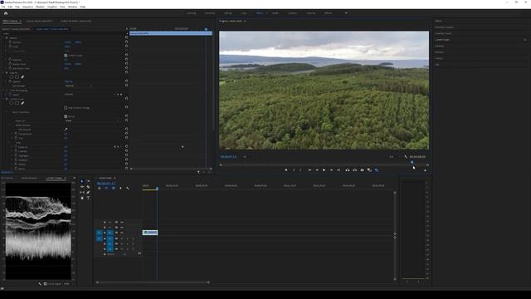Click the Lift button in Program Monitor
The image size is (531, 299).
[347, 169]
